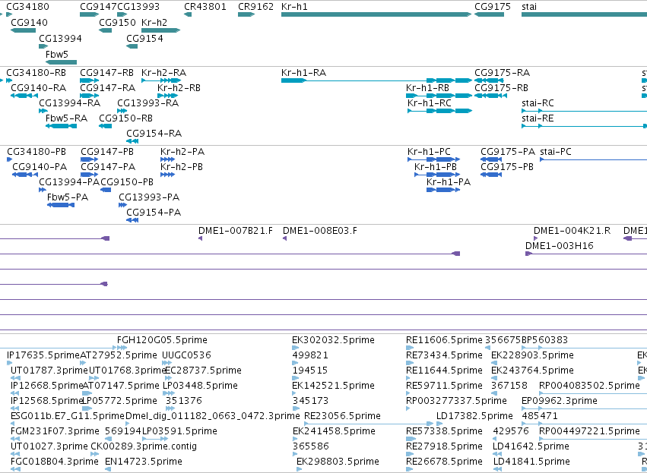The image size is (647, 473).
Task: Click the IP17635.5prime EST label
Action: click(43, 355)
